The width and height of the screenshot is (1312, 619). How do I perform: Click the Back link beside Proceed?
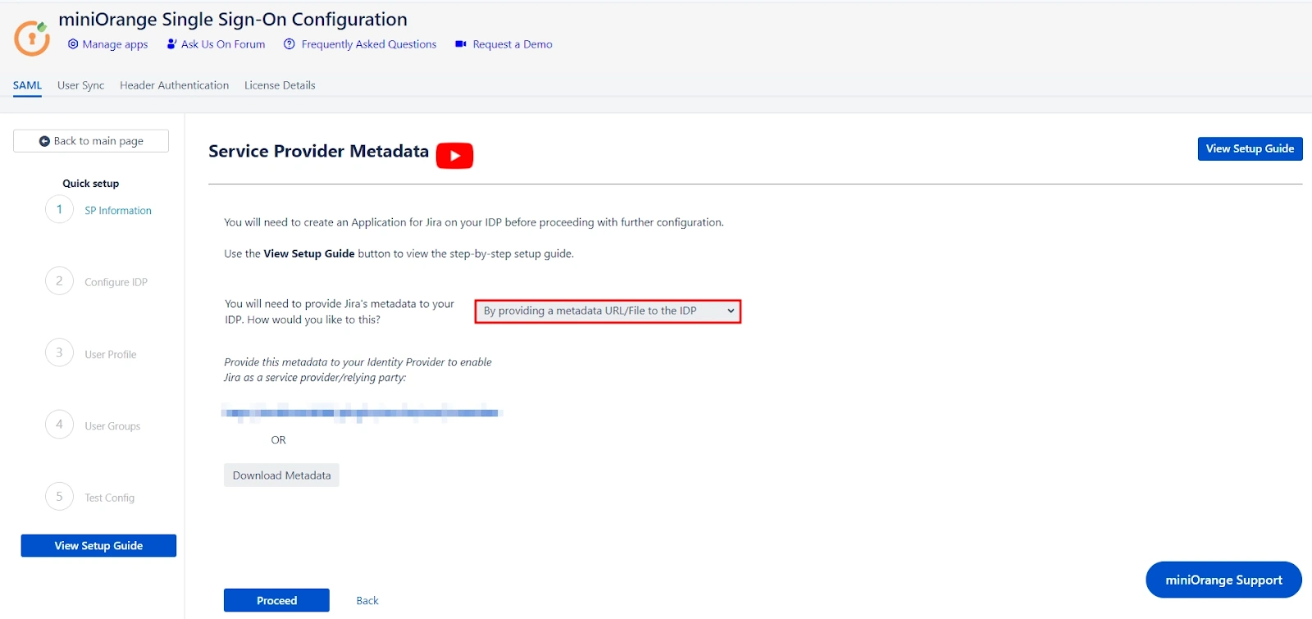pyautogui.click(x=367, y=600)
